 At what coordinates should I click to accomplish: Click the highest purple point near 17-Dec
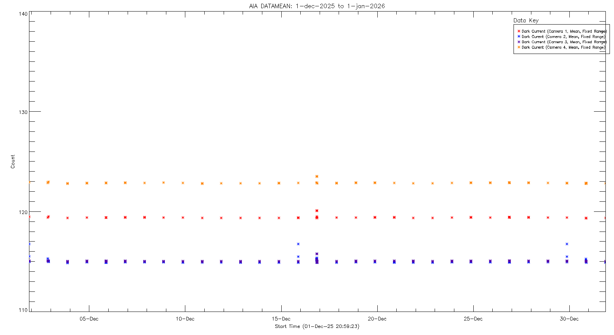pos(317,254)
